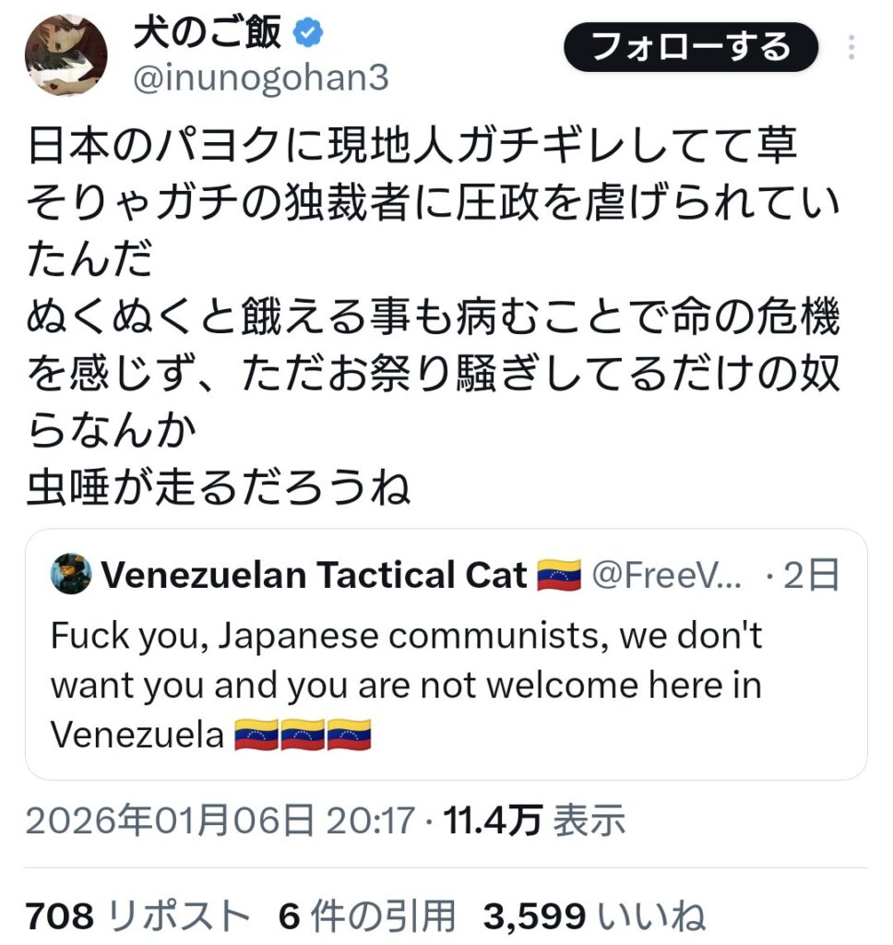Click the first flag emoji ending the quoted tweet
The image size is (893, 945).
[257, 733]
